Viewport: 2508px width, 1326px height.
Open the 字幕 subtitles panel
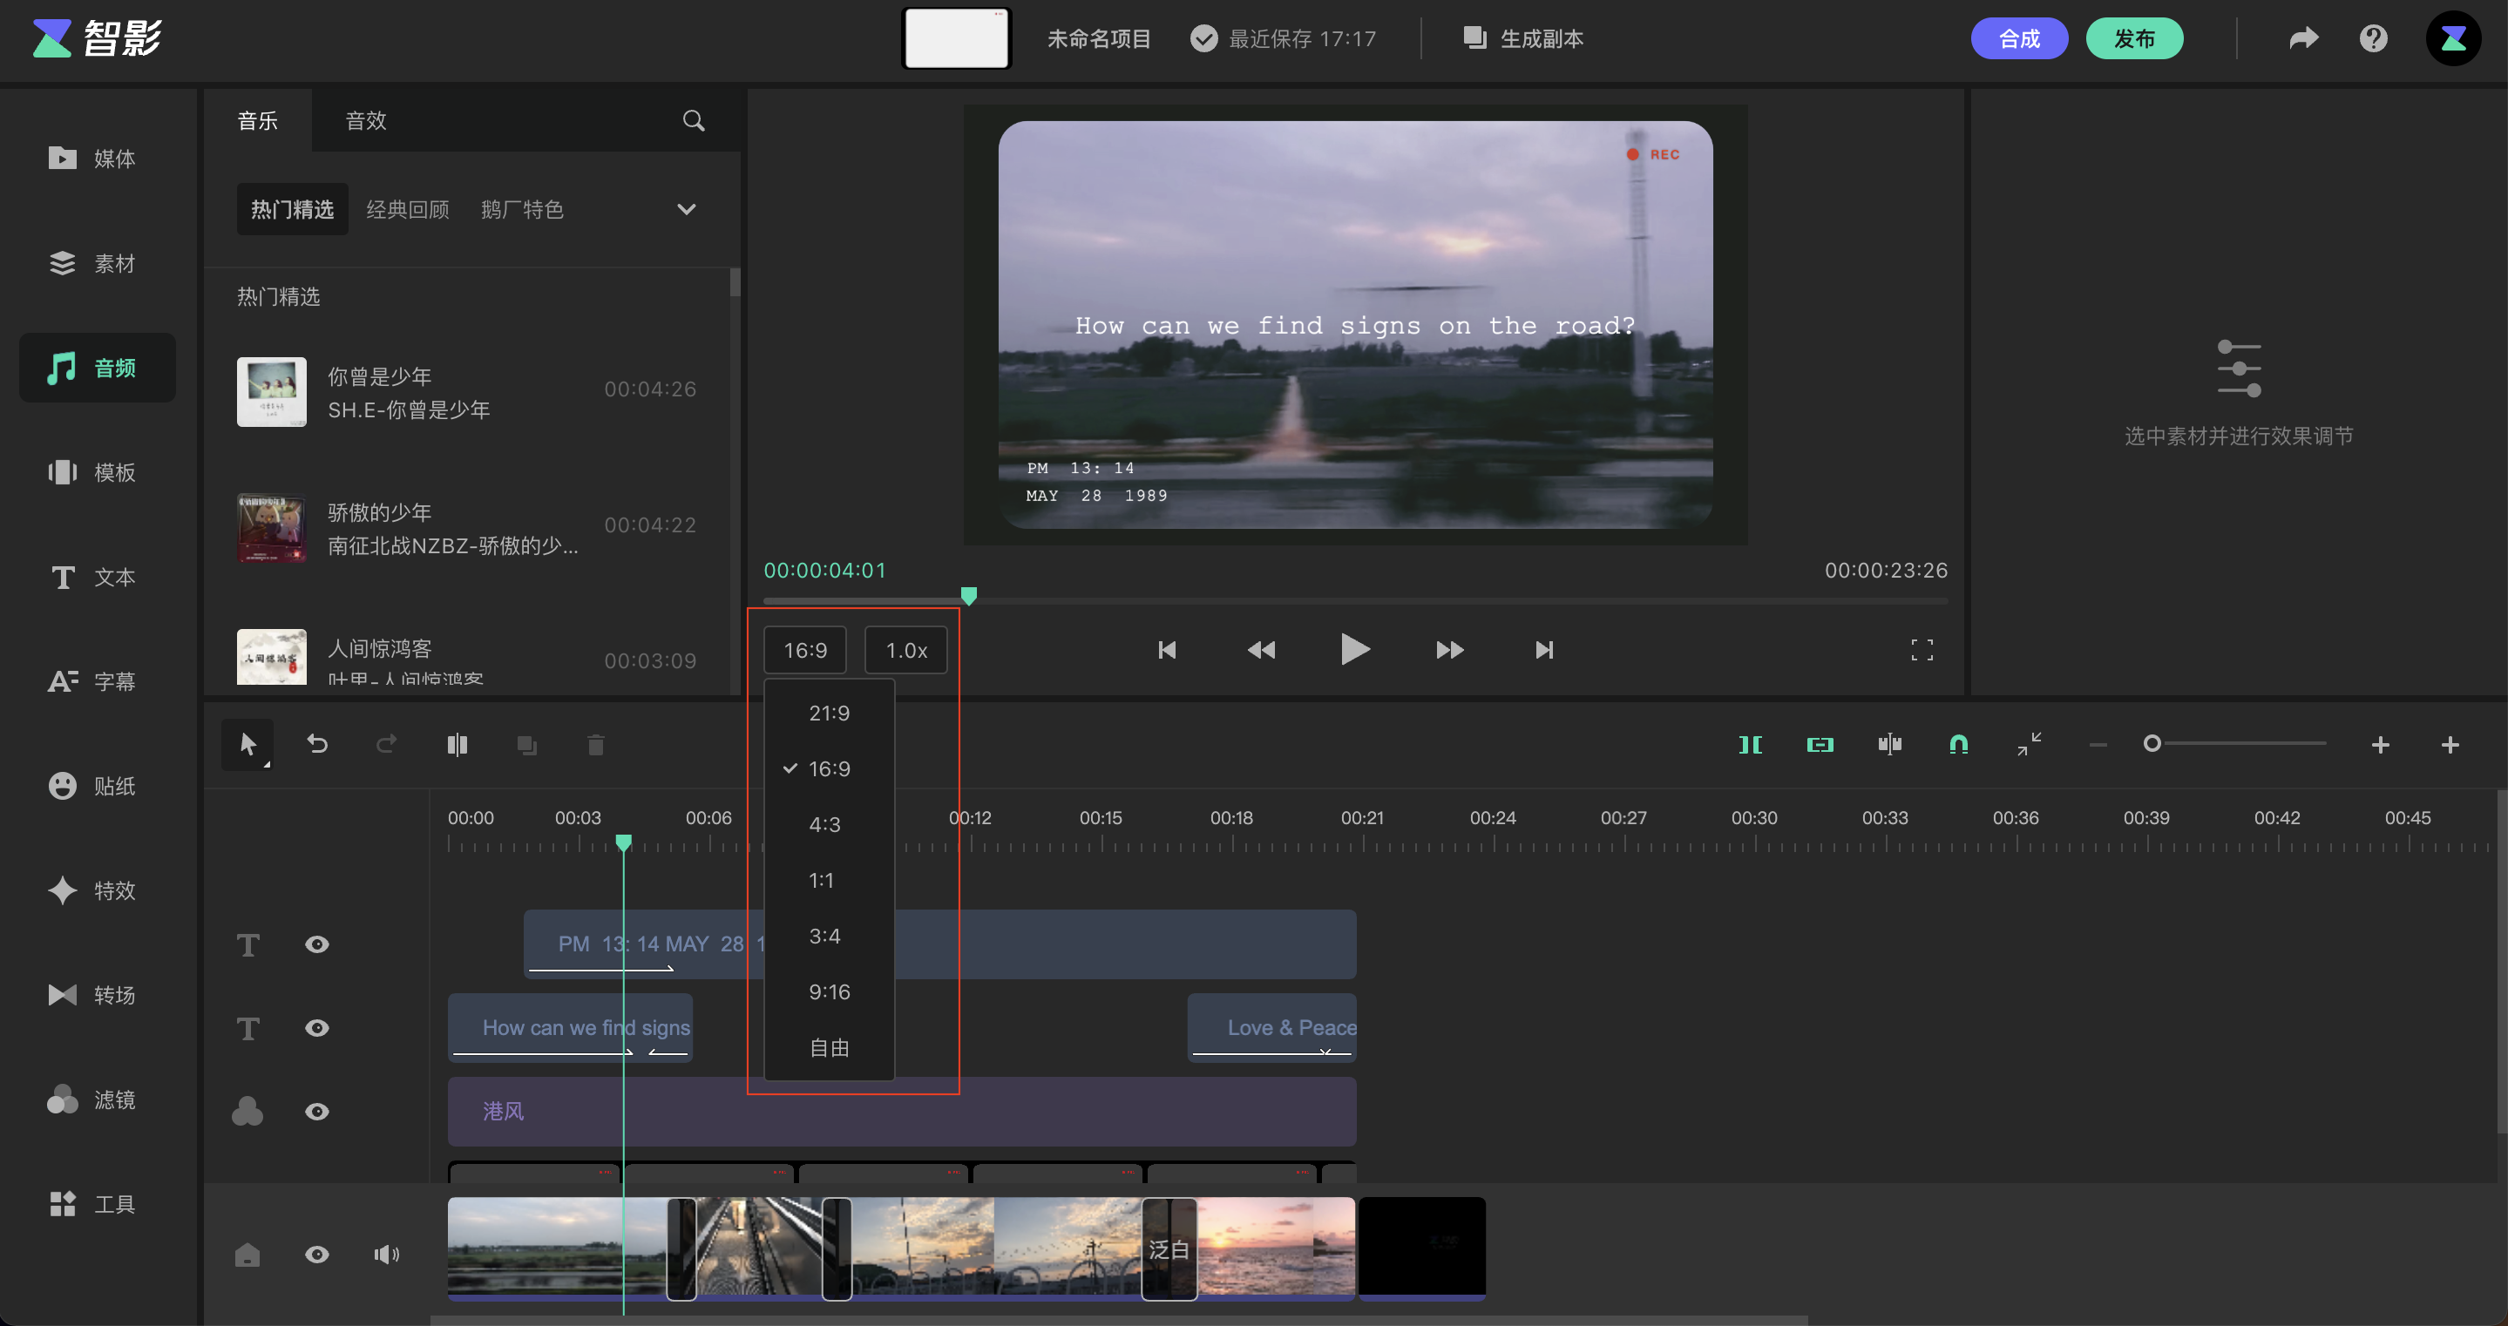[x=92, y=681]
